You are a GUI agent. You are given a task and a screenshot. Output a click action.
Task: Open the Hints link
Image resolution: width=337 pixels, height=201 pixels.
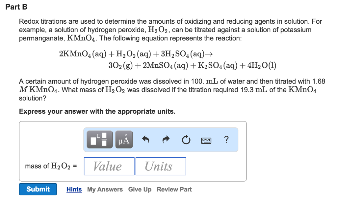pos(74,189)
